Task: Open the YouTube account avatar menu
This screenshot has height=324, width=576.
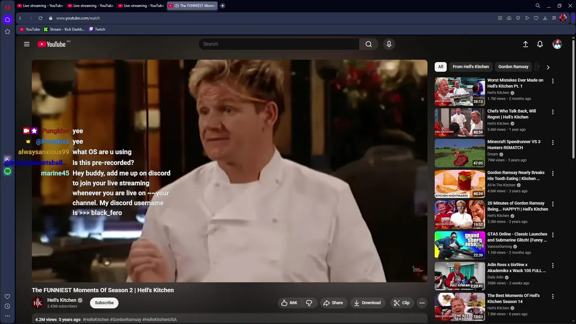Action: (557, 44)
